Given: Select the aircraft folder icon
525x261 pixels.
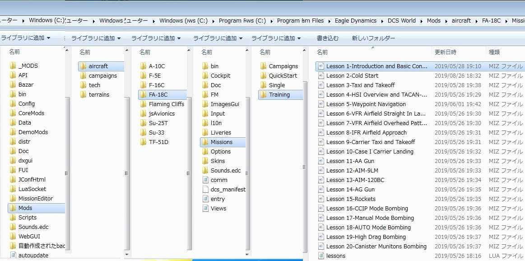Looking at the screenshot, I should [x=84, y=66].
